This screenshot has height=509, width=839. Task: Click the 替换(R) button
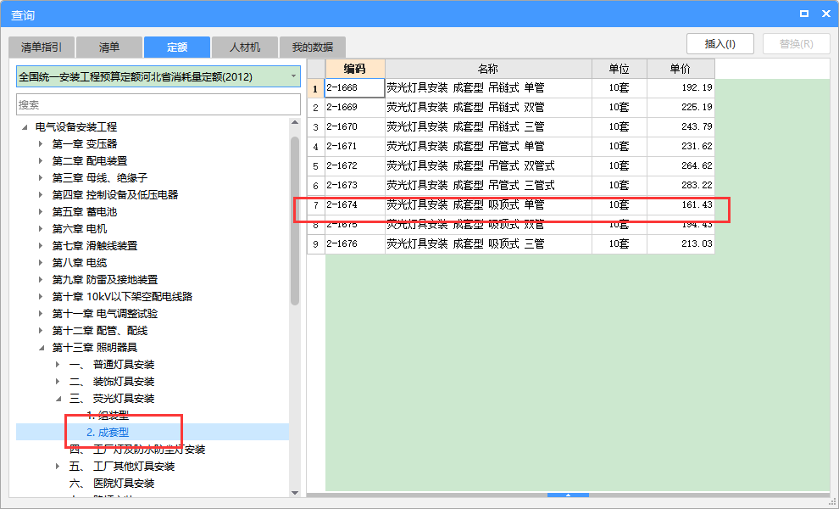point(796,43)
